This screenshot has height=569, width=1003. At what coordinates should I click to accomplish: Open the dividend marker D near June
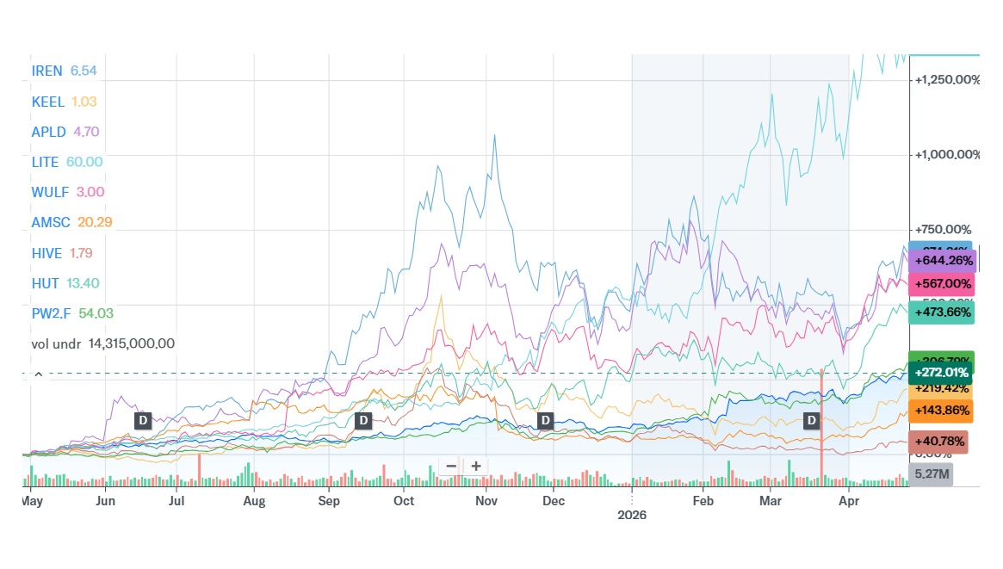(x=143, y=421)
